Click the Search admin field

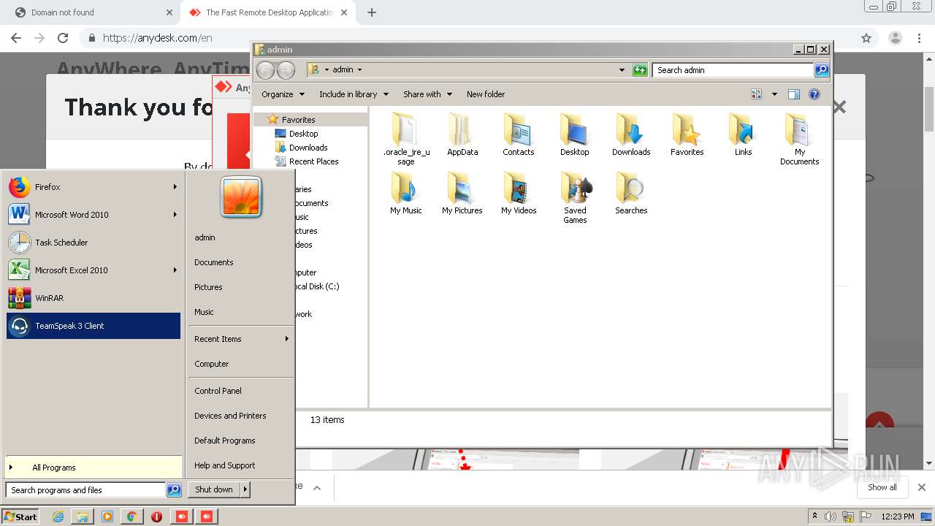(x=733, y=70)
